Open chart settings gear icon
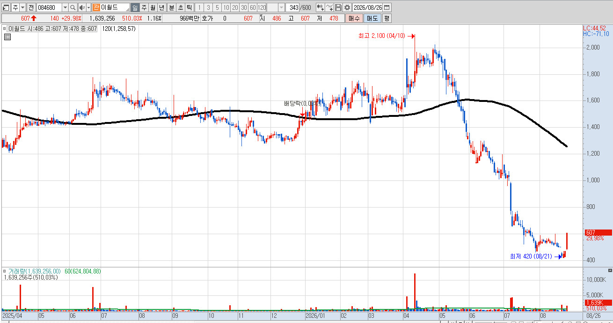 pyautogui.click(x=347, y=7)
